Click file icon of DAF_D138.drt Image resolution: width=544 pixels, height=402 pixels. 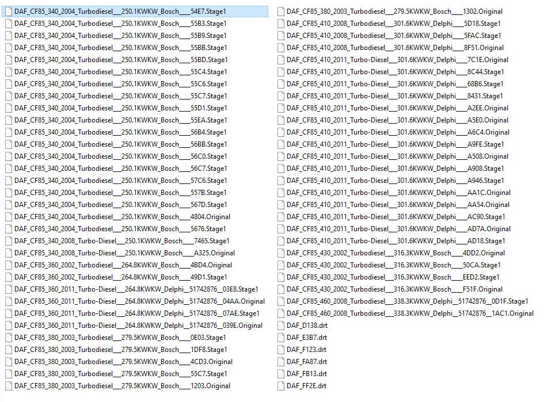[281, 326]
